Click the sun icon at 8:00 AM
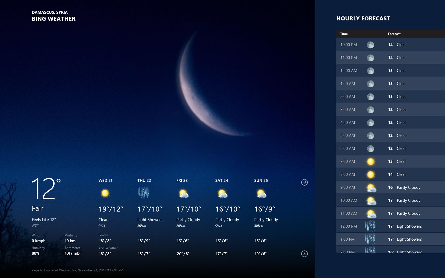 tap(371, 174)
